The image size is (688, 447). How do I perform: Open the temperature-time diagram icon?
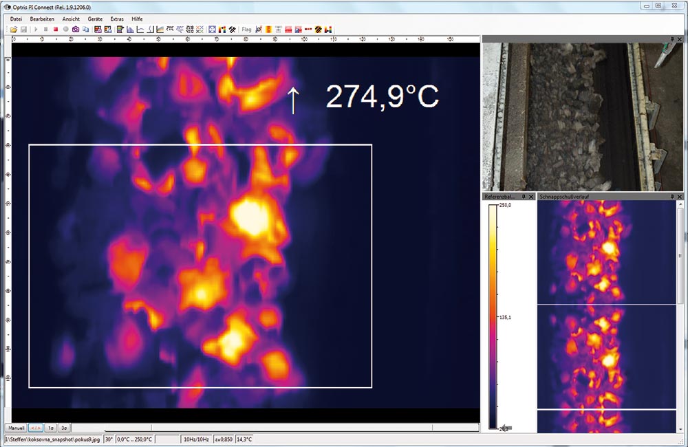coord(159,29)
